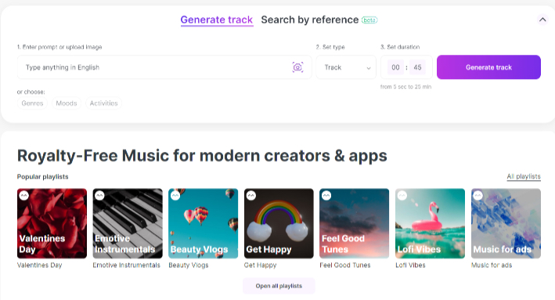Click the Lofi Vibes caption below cover
The image size is (555, 300).
(410, 265)
